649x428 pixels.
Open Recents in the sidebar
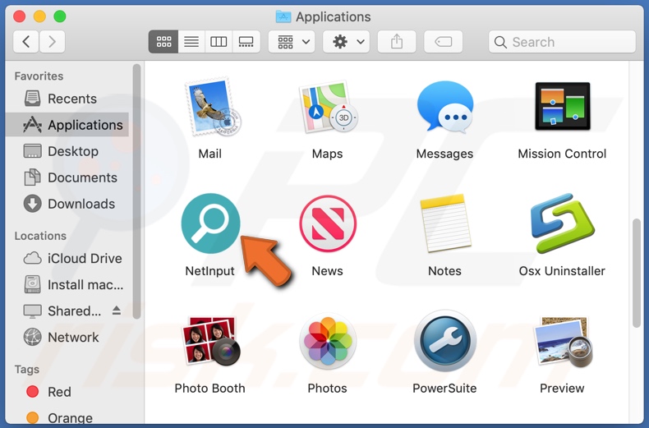click(68, 99)
